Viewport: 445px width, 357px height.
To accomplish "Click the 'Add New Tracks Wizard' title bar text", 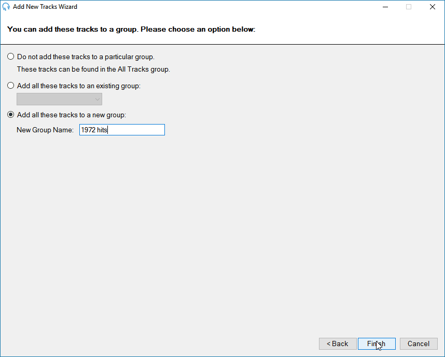I will click(x=45, y=7).
